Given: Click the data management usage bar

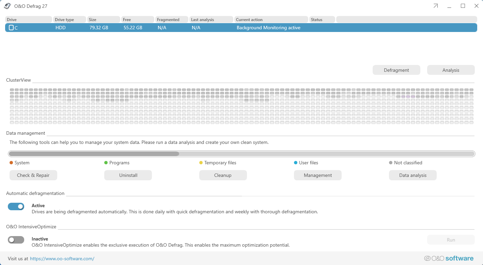Looking at the screenshot, I should (x=242, y=154).
